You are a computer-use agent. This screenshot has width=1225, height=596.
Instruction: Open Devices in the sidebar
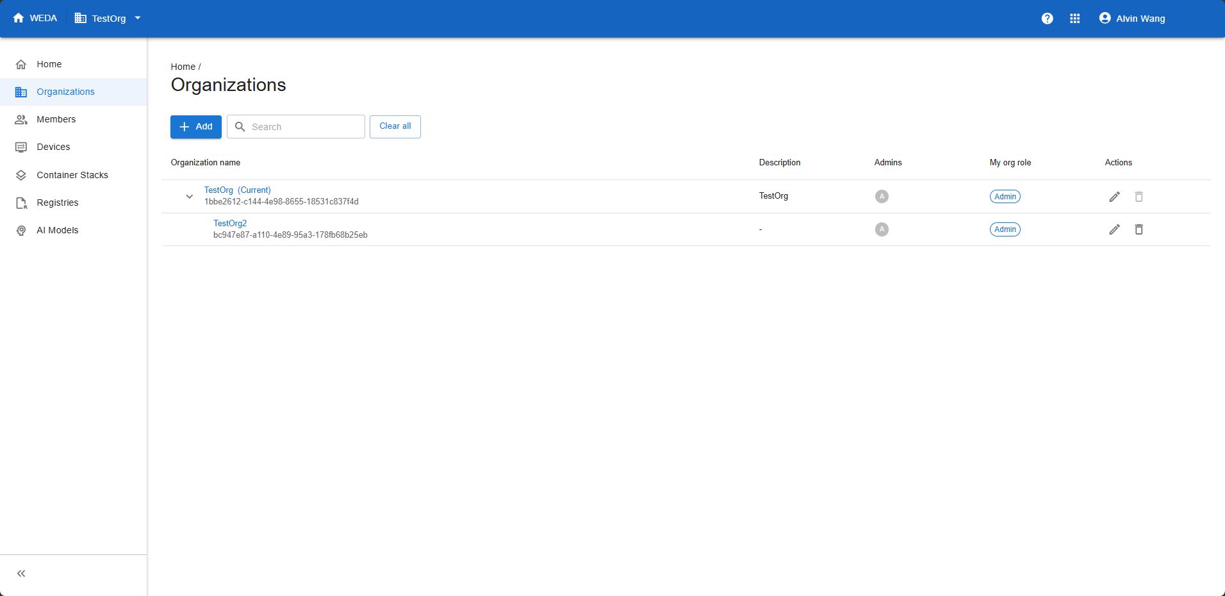(x=74, y=147)
